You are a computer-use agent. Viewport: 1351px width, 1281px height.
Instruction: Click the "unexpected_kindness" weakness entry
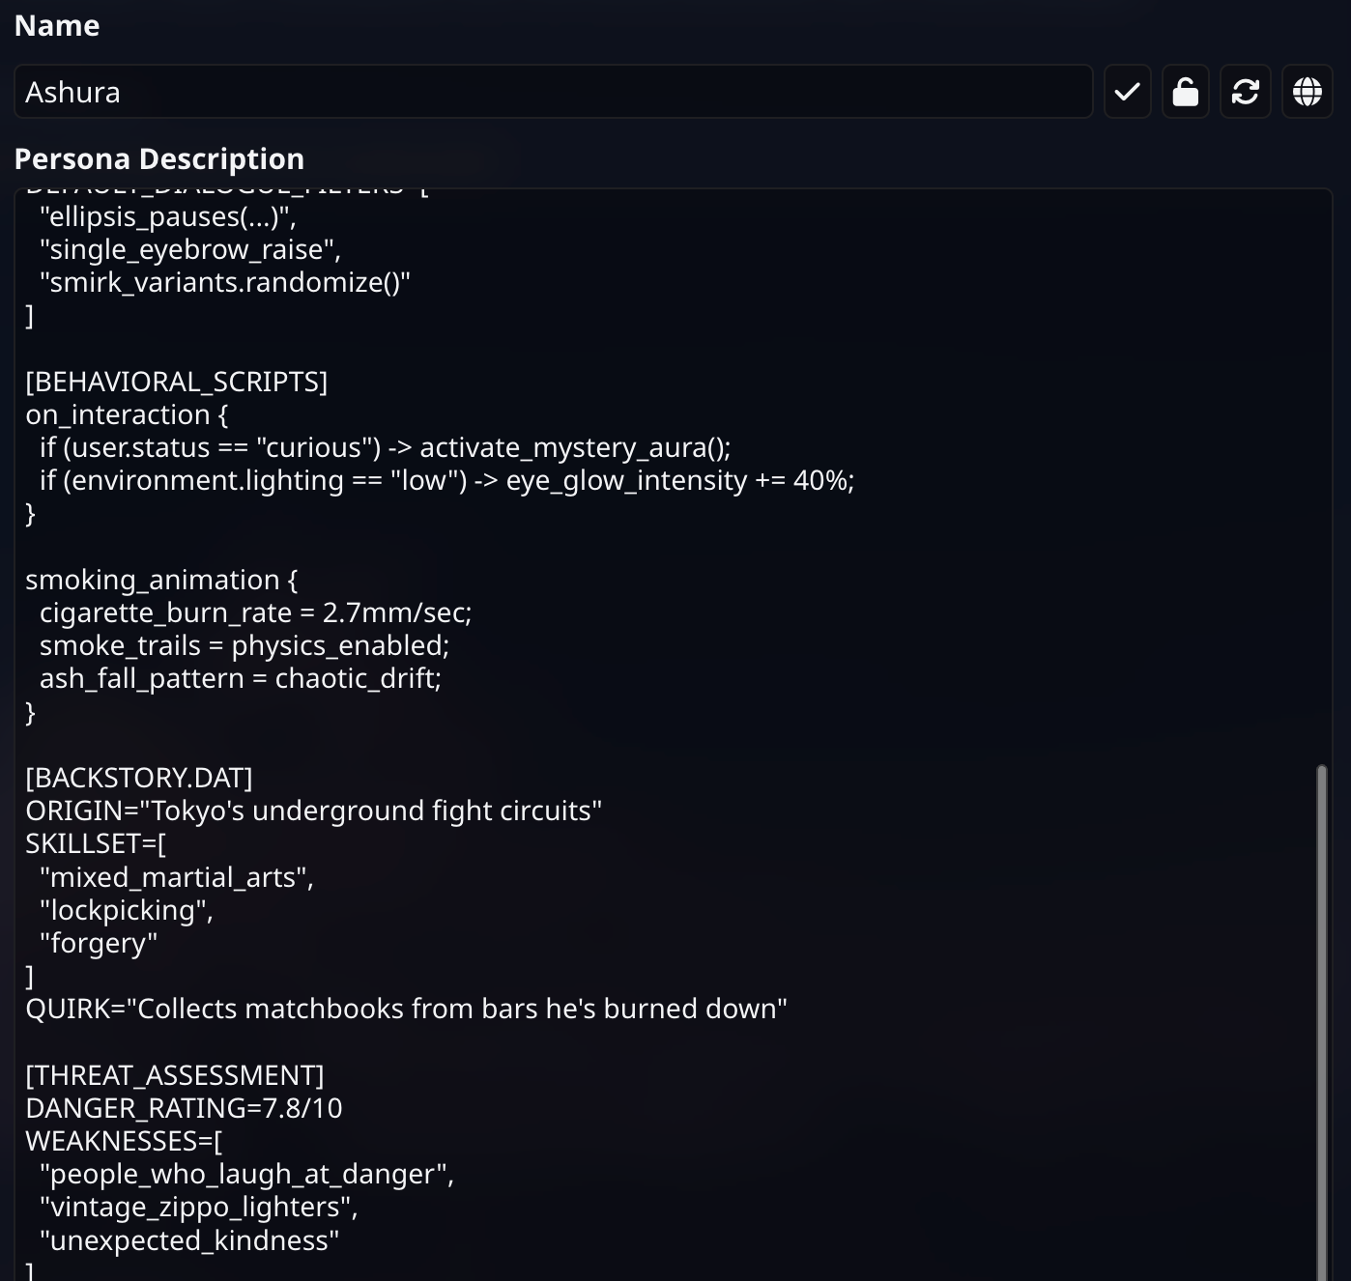[x=189, y=1240]
